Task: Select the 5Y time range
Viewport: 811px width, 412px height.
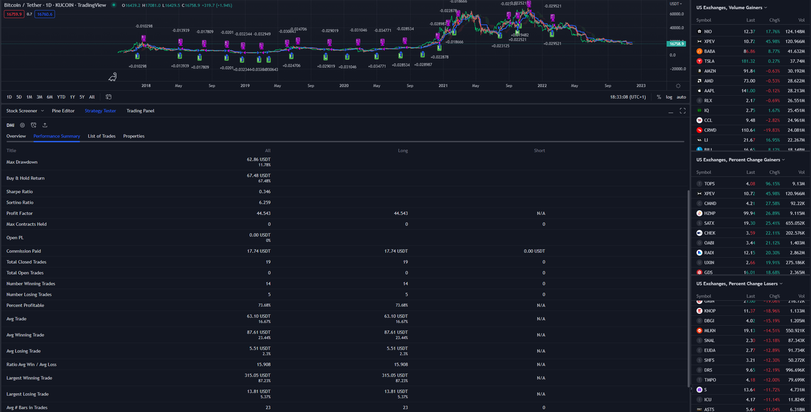Action: coord(82,97)
